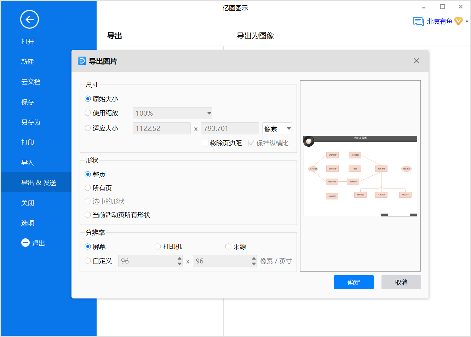Open the 像素 unit dropdown
Screen dimensions: 471x337
[277, 128]
